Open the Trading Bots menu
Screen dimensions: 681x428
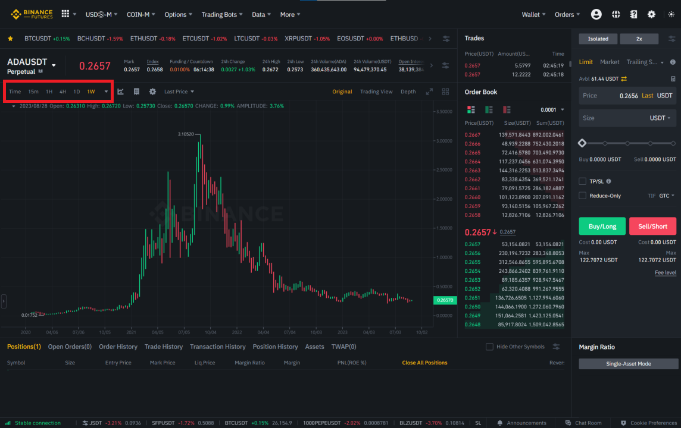point(222,14)
